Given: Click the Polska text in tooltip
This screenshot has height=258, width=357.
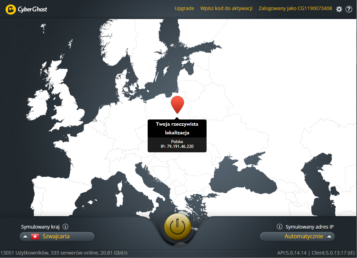Looking at the screenshot, I should [177, 142].
